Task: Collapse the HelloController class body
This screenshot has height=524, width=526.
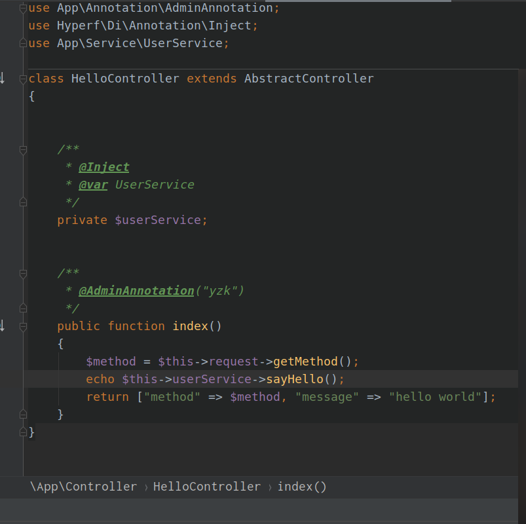Action: tap(23, 78)
